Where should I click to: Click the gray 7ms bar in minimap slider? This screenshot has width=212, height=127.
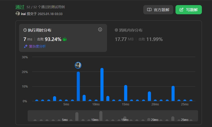pos(77,117)
